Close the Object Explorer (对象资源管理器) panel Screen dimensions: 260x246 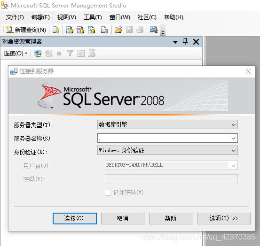(x=196, y=42)
